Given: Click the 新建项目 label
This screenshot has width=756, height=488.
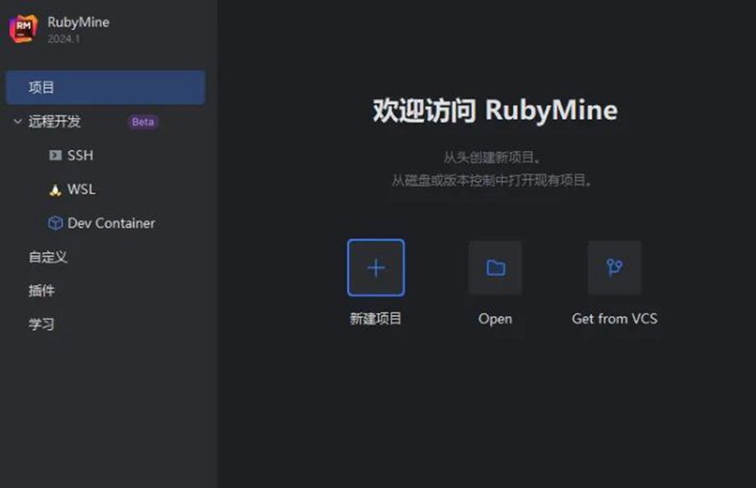Looking at the screenshot, I should pyautogui.click(x=375, y=319).
